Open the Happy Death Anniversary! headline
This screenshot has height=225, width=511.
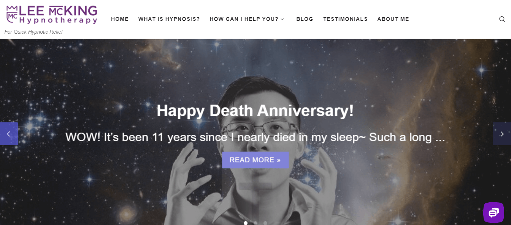pos(255,111)
